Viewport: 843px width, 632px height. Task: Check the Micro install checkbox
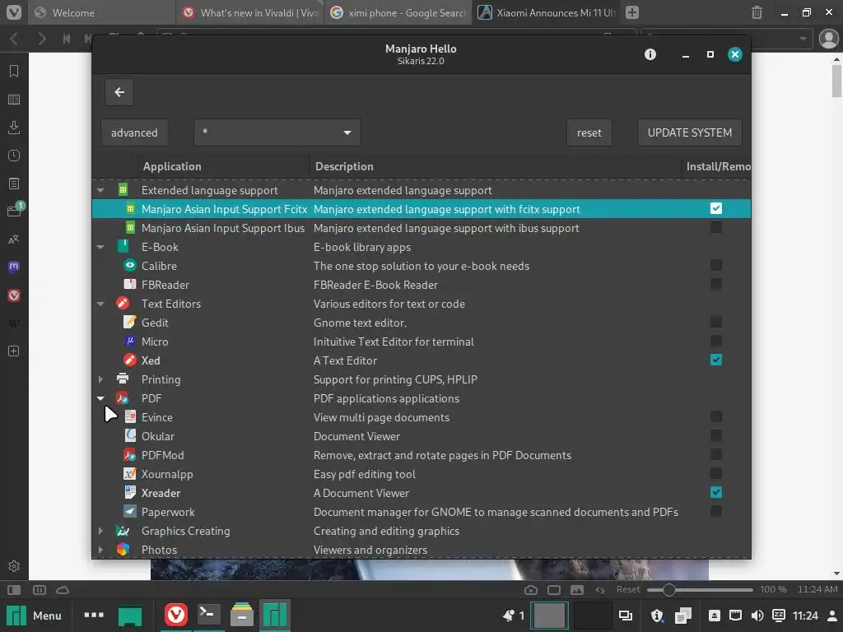click(x=715, y=341)
